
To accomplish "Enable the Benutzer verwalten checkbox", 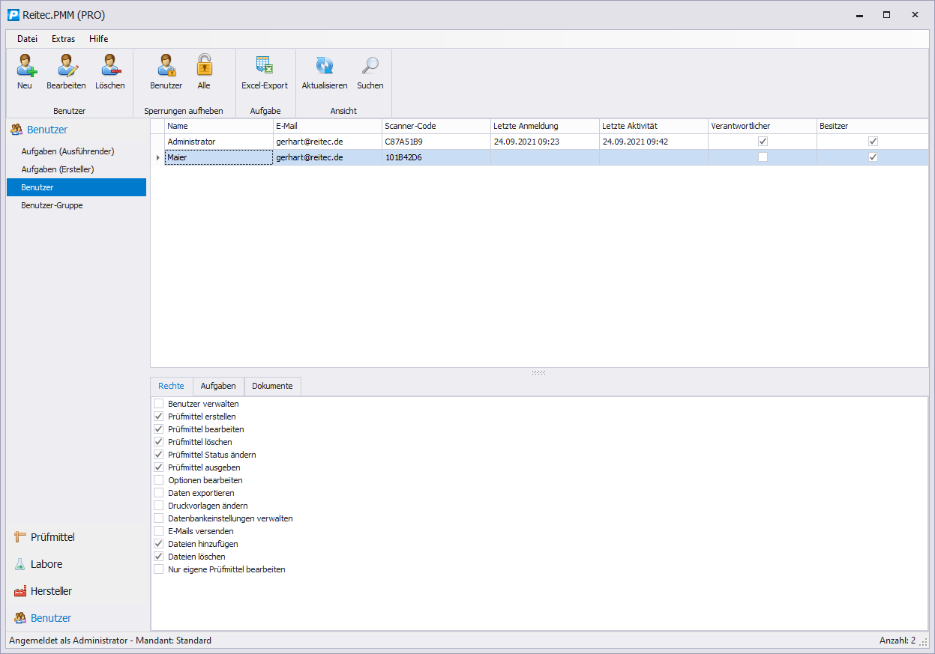I will point(158,404).
